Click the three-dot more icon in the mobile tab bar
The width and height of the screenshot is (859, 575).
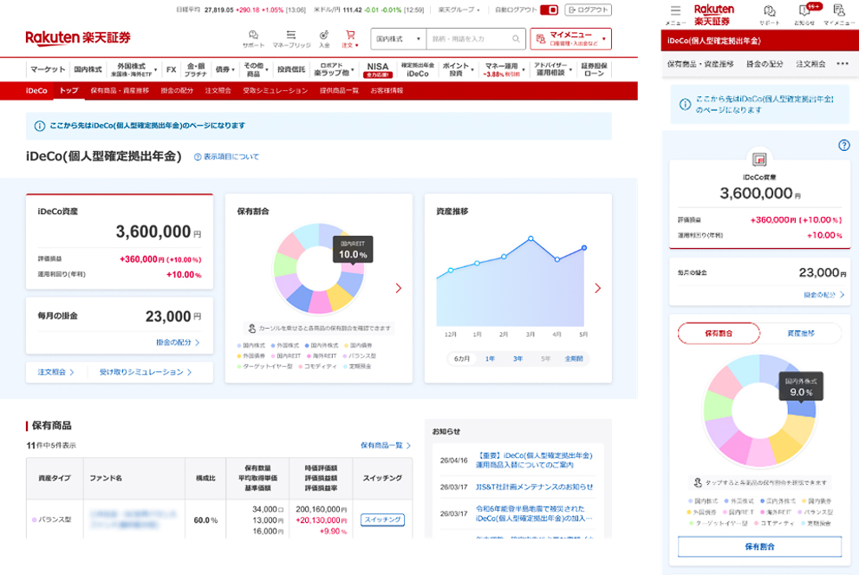point(843,64)
